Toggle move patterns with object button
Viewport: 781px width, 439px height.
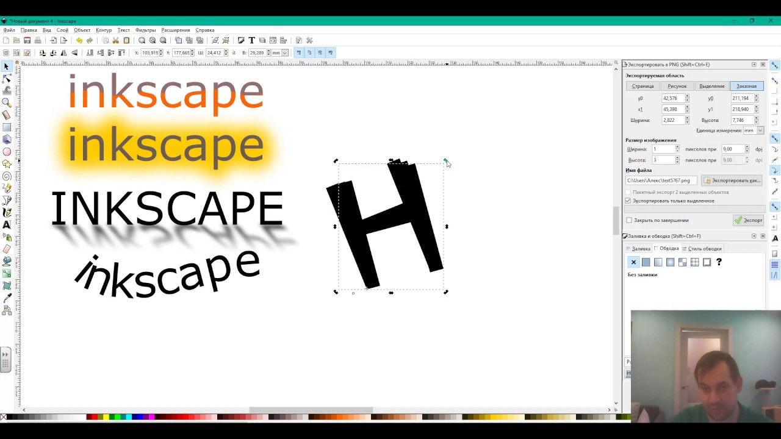[x=330, y=53]
